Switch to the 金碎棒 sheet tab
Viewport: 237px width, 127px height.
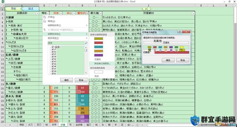click(79, 125)
